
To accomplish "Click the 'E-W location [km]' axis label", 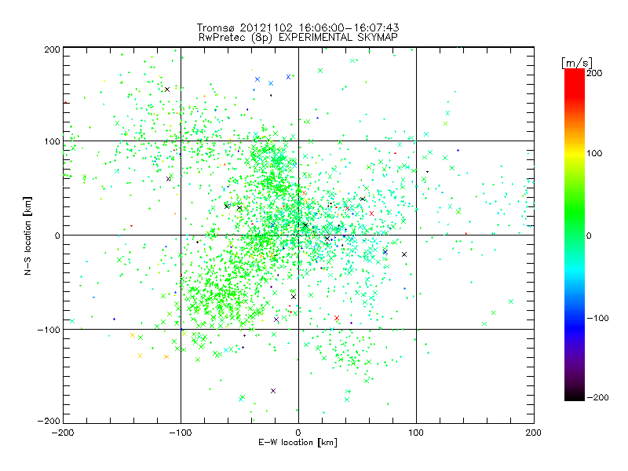I will [298, 443].
